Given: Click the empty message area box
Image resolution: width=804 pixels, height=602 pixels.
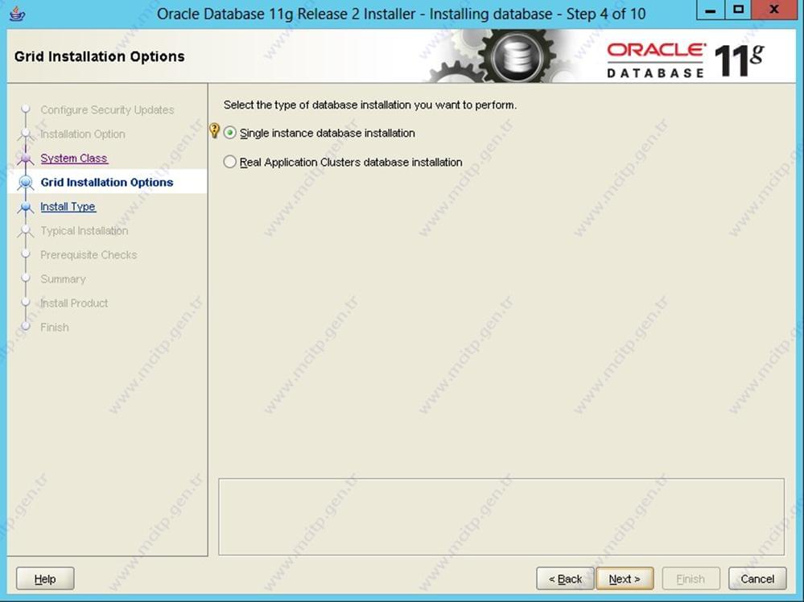Looking at the screenshot, I should [501, 517].
